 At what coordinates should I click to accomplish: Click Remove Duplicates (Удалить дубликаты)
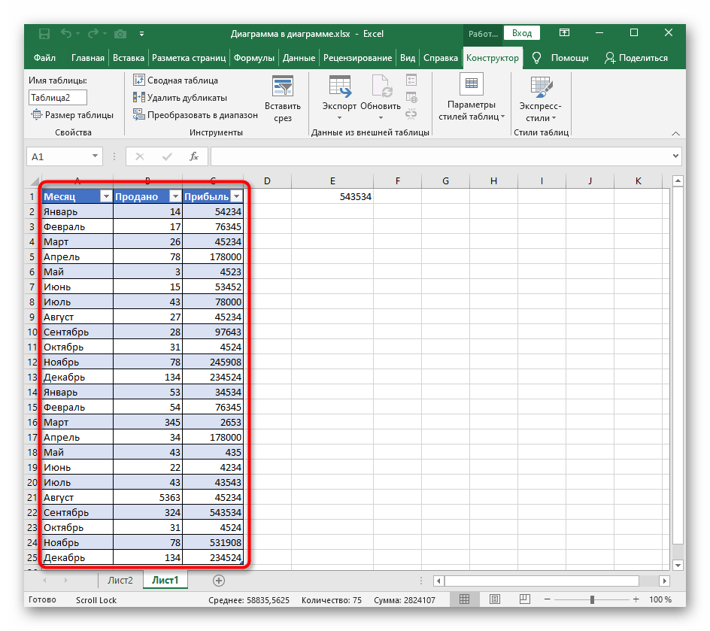pos(179,98)
